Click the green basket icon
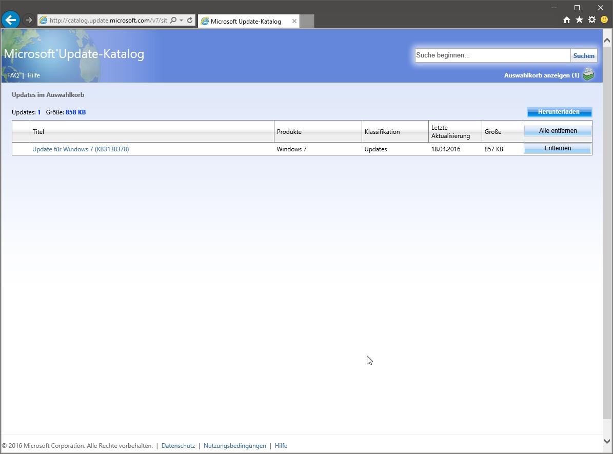The height and width of the screenshot is (454, 613). pyautogui.click(x=588, y=74)
